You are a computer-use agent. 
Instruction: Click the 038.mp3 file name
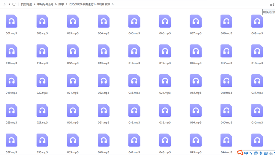[x=42, y=152]
